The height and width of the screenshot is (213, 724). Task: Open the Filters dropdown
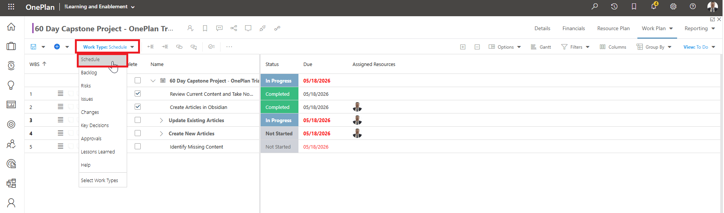(575, 47)
